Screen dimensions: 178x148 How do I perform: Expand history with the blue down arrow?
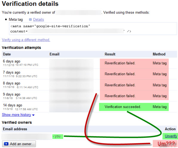pyautogui.click(x=33, y=115)
